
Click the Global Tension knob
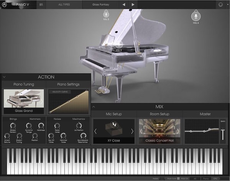coord(13,126)
